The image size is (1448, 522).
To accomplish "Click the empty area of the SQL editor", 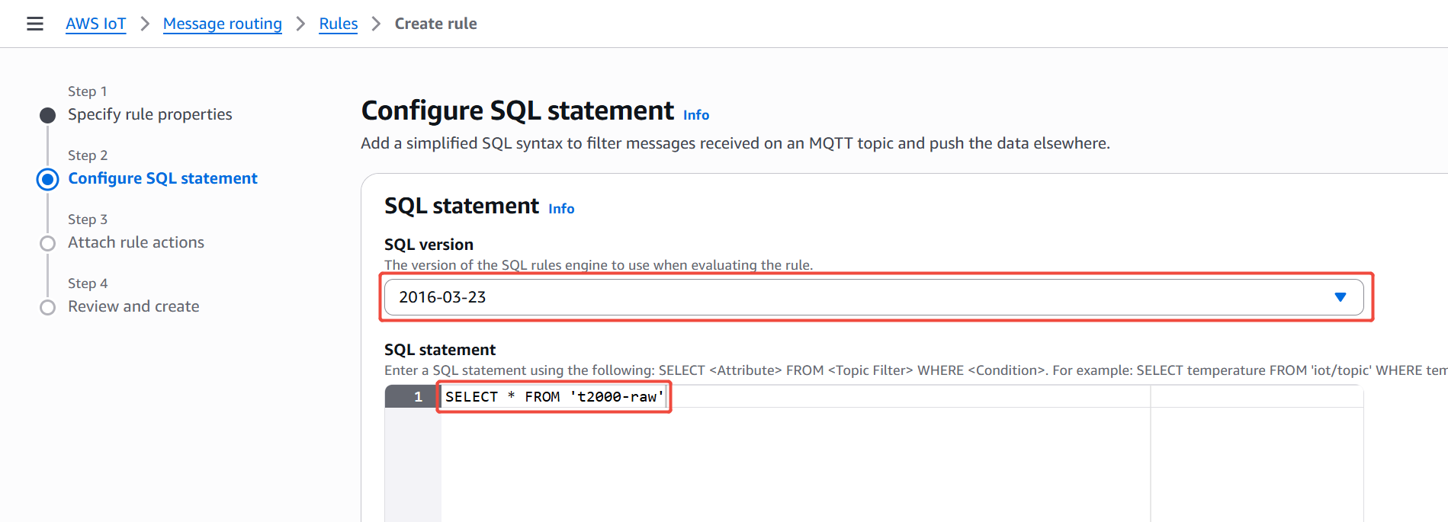I will [x=793, y=465].
